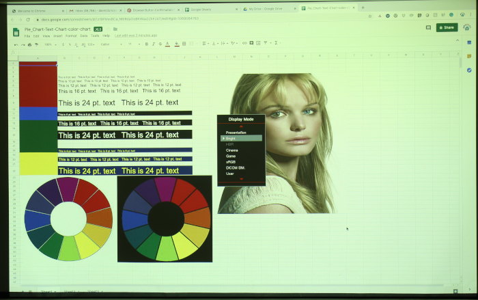
Task: Click the Print icon in the toolbar
Action: [29, 44]
